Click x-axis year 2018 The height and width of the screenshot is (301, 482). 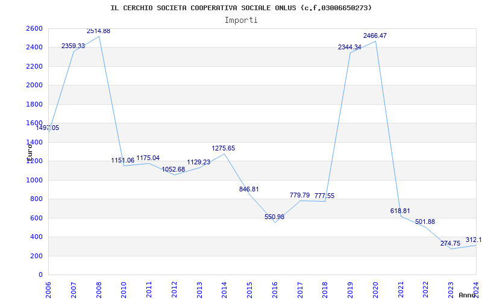click(x=325, y=290)
